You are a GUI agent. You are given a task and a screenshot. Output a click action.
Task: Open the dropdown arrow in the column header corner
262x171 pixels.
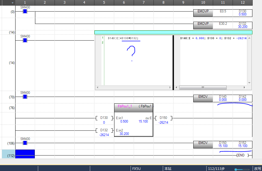pyautogui.click(x=12, y=3)
